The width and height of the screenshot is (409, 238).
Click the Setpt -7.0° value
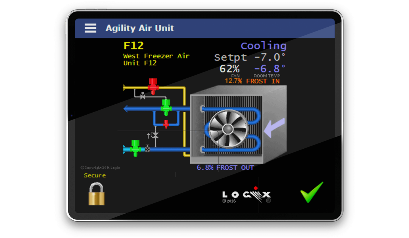pos(250,57)
